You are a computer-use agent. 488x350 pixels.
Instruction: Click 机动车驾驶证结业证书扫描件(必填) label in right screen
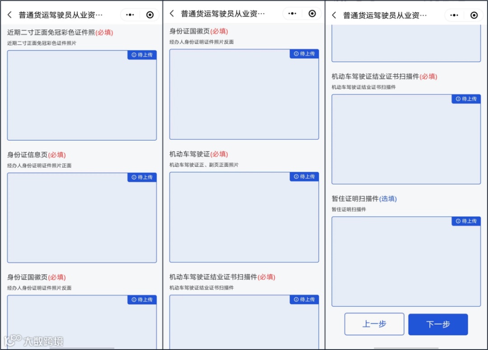point(385,76)
